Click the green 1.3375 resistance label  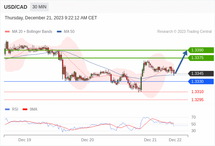[x=201, y=58]
